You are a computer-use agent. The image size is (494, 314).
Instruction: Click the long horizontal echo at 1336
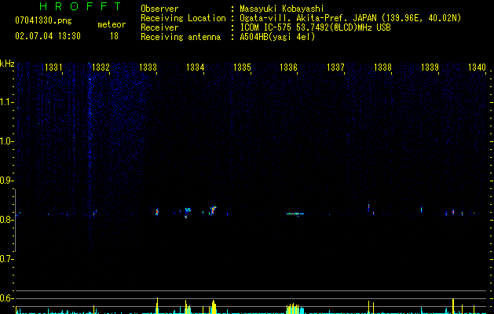(x=295, y=214)
